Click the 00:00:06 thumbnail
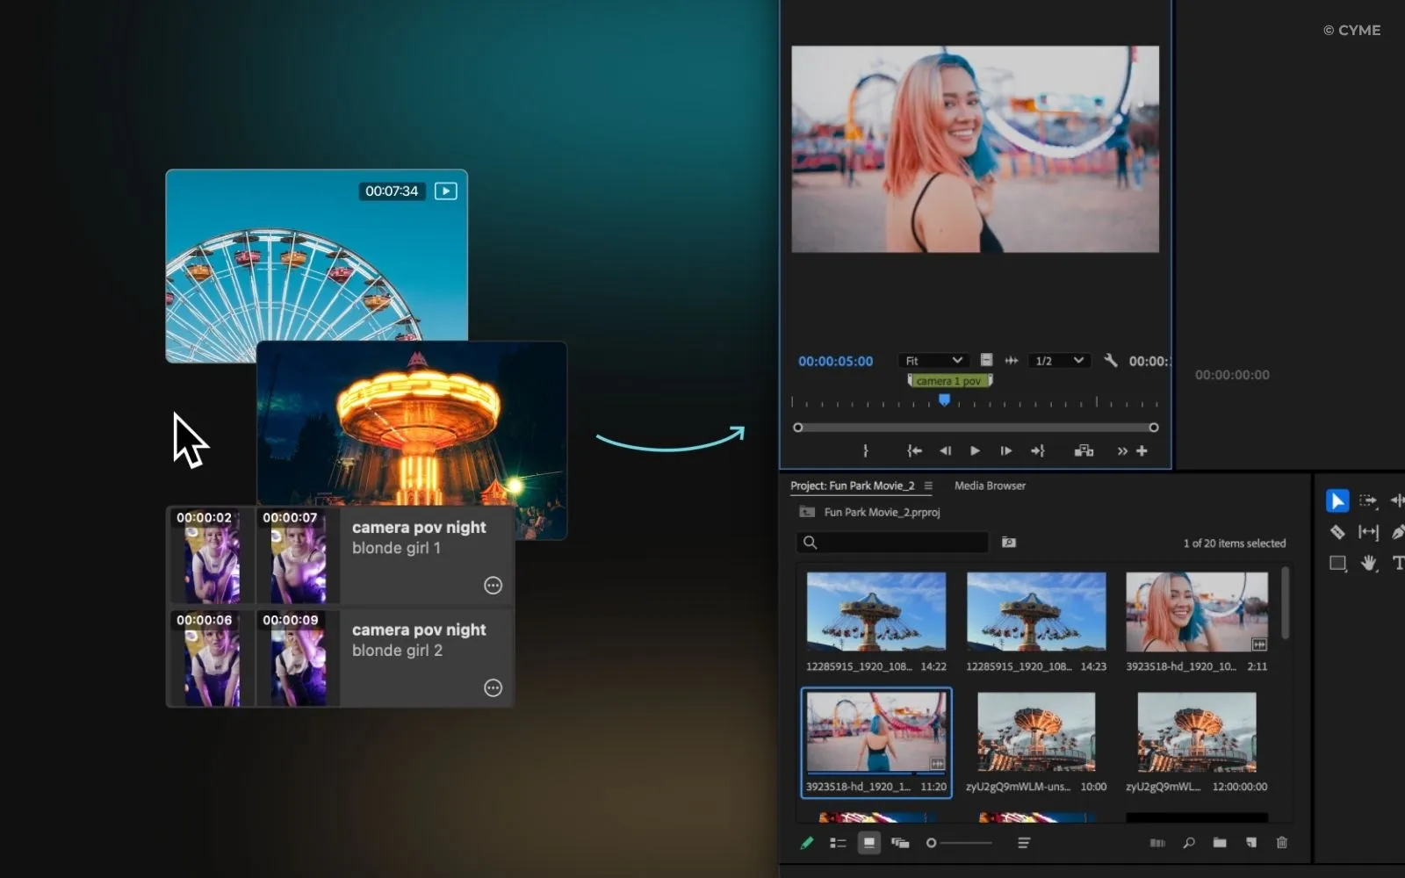The image size is (1405, 878). coord(211,658)
